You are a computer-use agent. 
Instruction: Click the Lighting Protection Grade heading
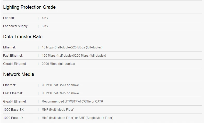pyautogui.click(x=29, y=7)
